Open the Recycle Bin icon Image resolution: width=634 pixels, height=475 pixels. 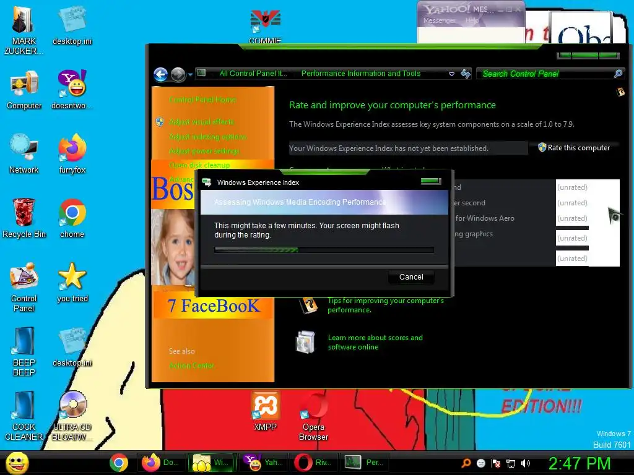tap(24, 218)
